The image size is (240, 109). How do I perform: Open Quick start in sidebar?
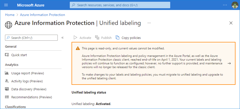19,55
